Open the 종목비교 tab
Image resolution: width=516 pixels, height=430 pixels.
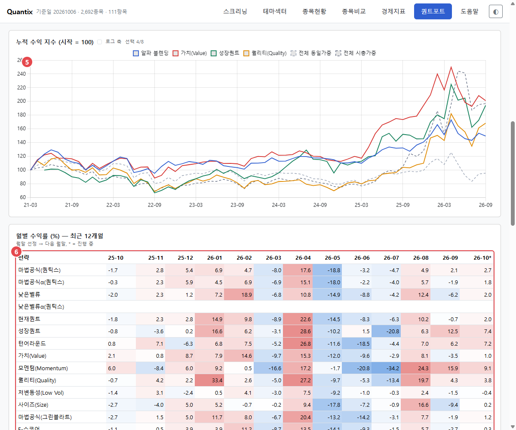pyautogui.click(x=354, y=12)
